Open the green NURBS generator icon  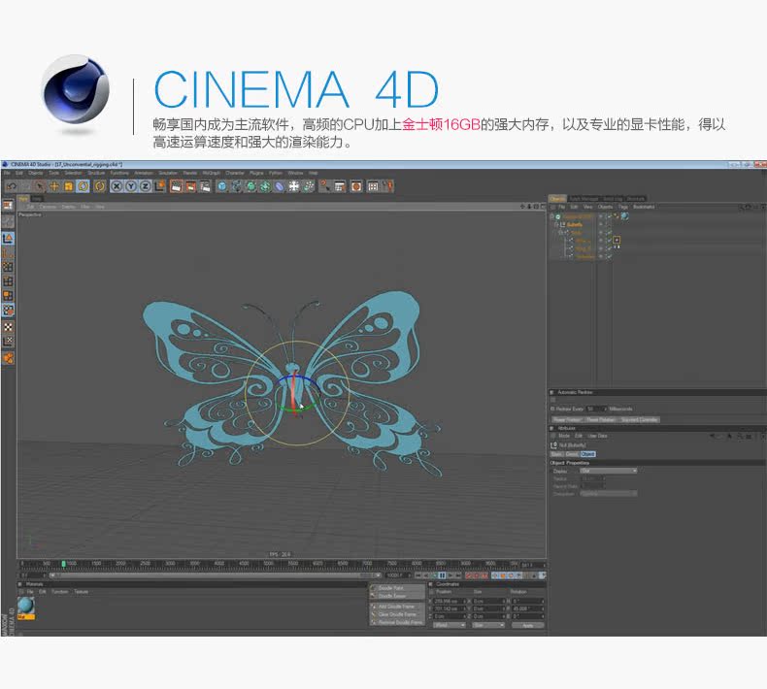[250, 186]
